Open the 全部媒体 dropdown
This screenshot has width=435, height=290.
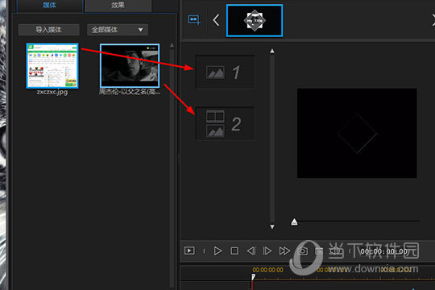118,30
